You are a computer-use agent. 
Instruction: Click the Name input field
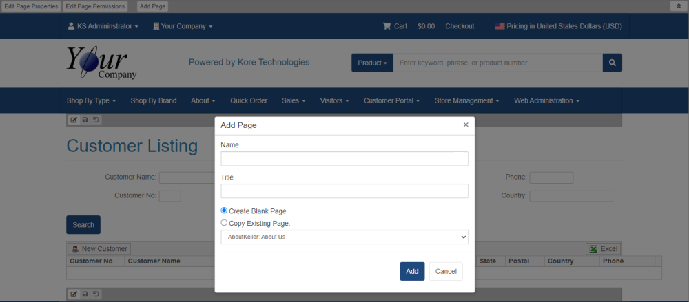pos(344,159)
